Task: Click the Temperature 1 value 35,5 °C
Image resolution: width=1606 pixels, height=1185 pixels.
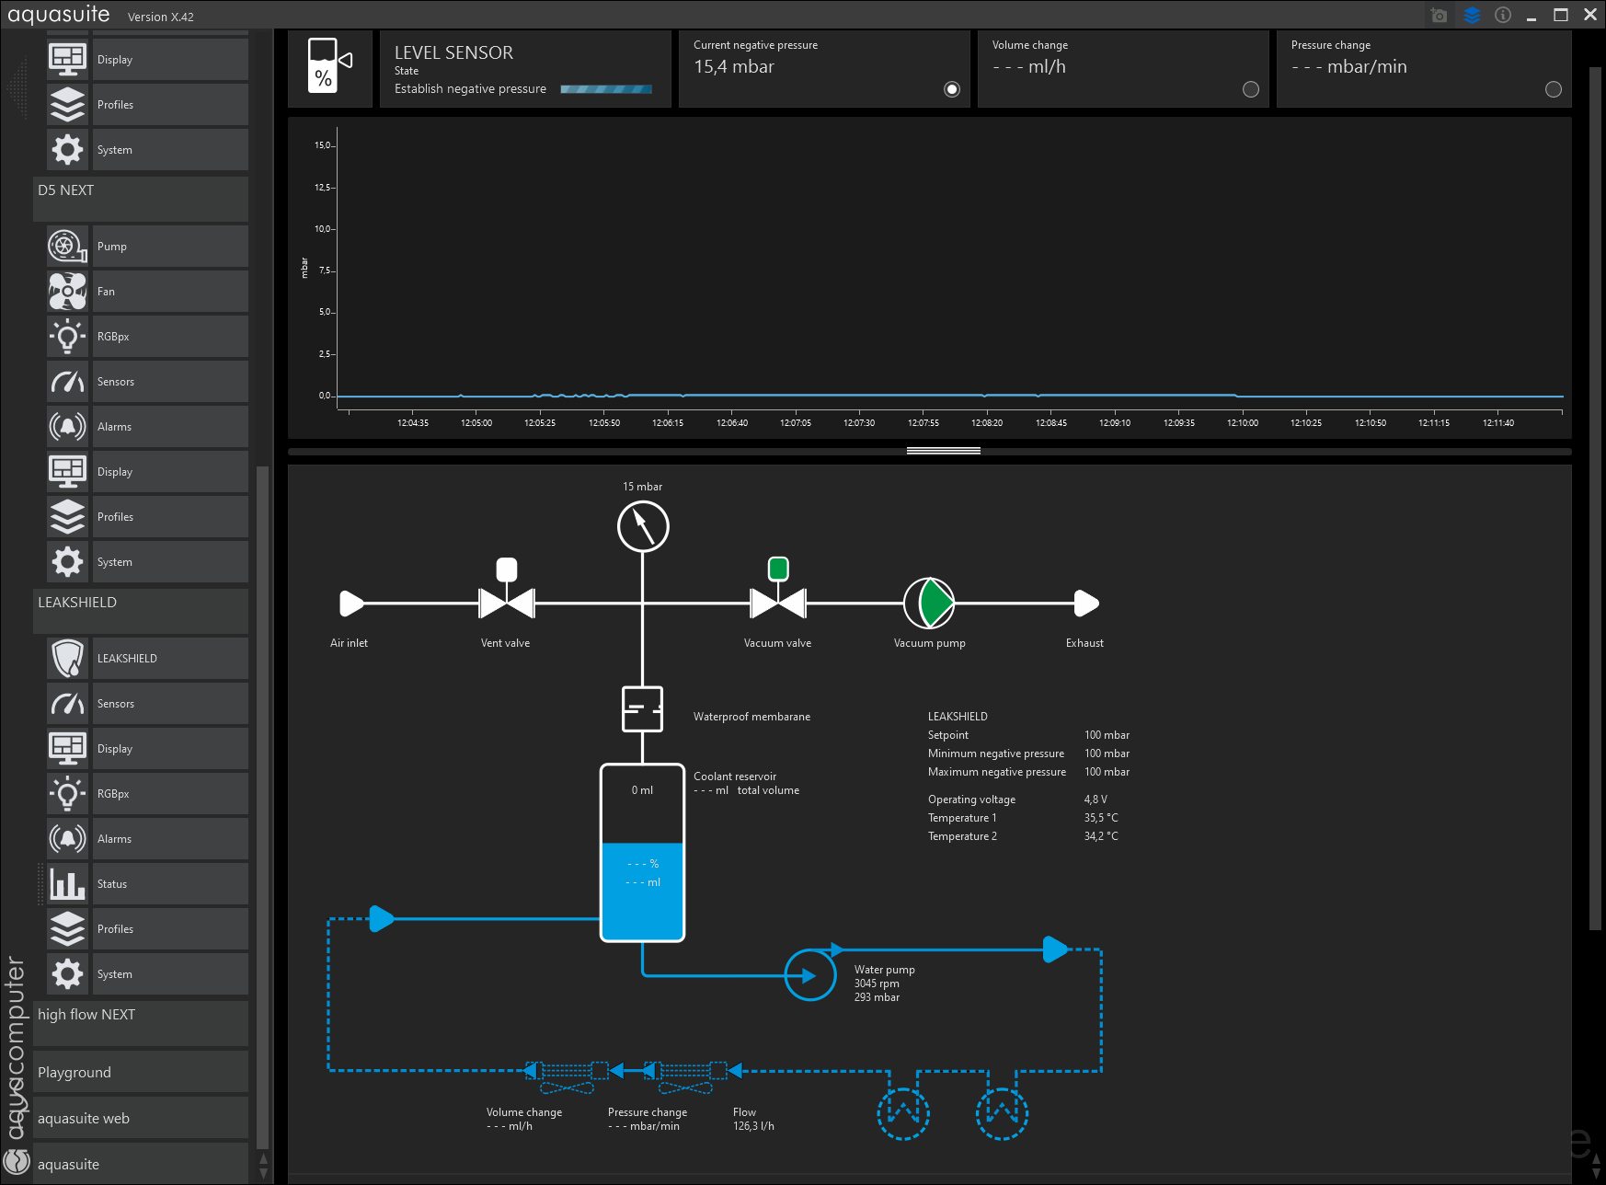Action: [1101, 818]
